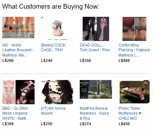Screen dimensions: 154x132
Task: Follow the ND - Ankle Leather Bracelet link
Action: [18, 50]
